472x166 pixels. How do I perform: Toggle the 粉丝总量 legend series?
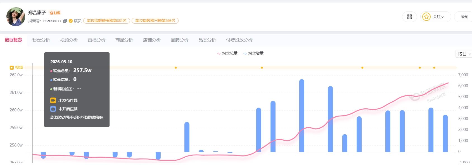[x=227, y=53]
